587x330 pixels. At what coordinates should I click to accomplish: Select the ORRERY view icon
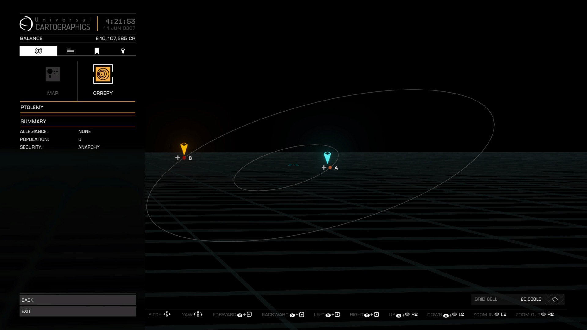click(x=103, y=74)
